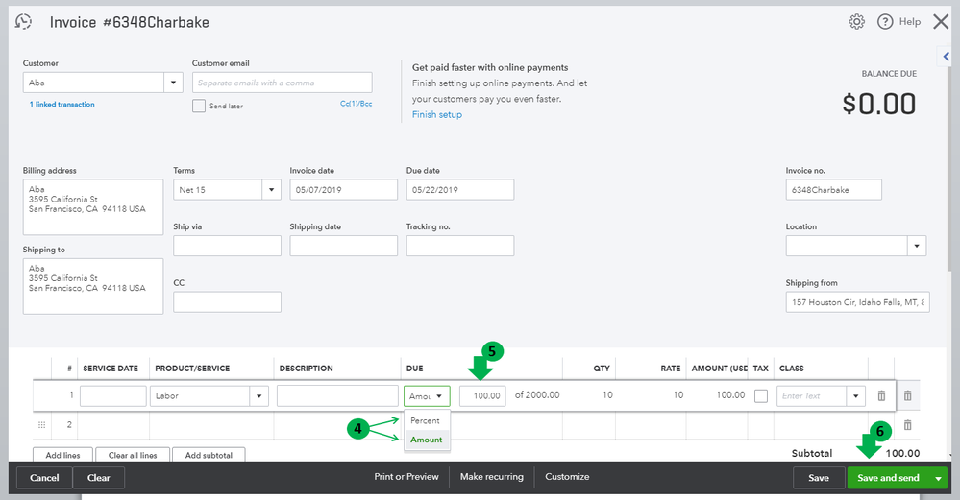This screenshot has height=500, width=960.
Task: Delete line 2 with trash icon
Action: point(908,425)
